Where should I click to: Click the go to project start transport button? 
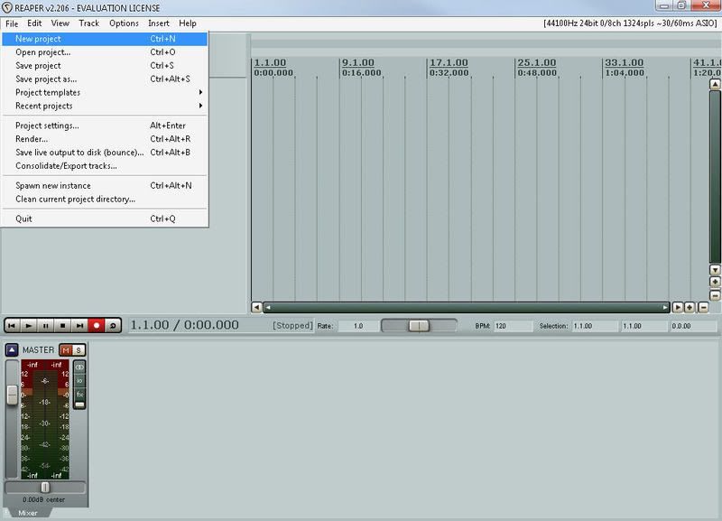tap(12, 325)
